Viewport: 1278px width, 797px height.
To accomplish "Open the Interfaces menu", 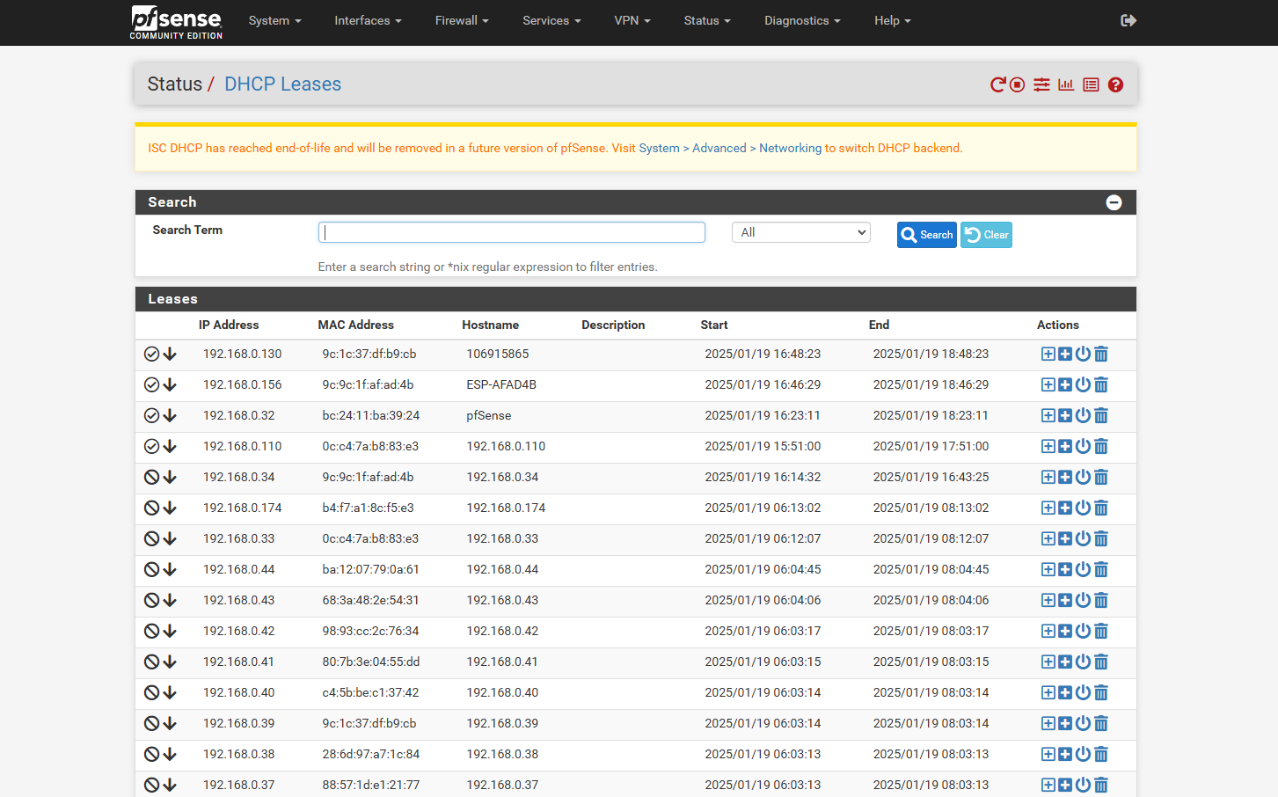I will pyautogui.click(x=368, y=20).
